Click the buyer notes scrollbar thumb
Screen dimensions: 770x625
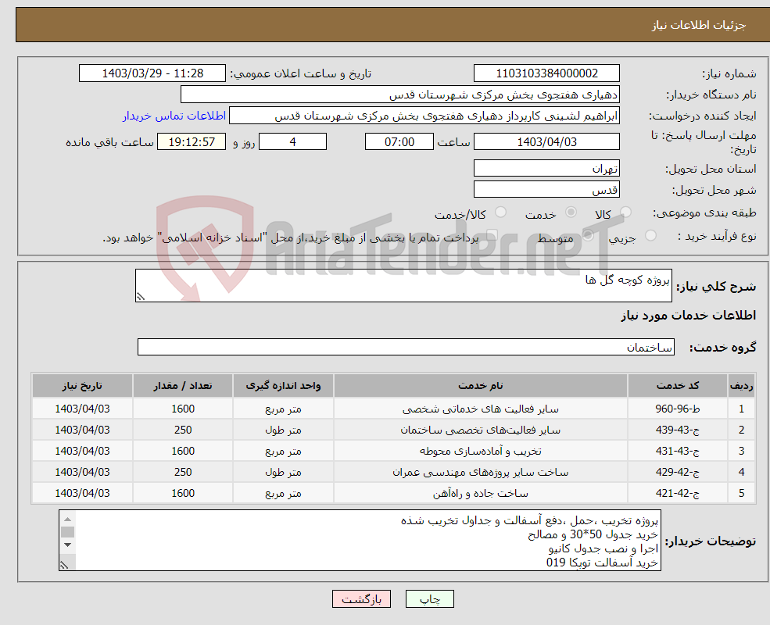click(x=68, y=532)
